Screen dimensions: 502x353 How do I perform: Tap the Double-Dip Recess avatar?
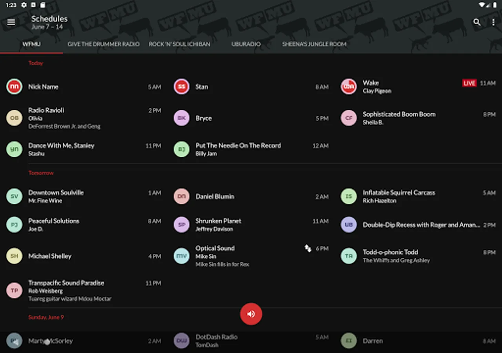[x=349, y=225]
